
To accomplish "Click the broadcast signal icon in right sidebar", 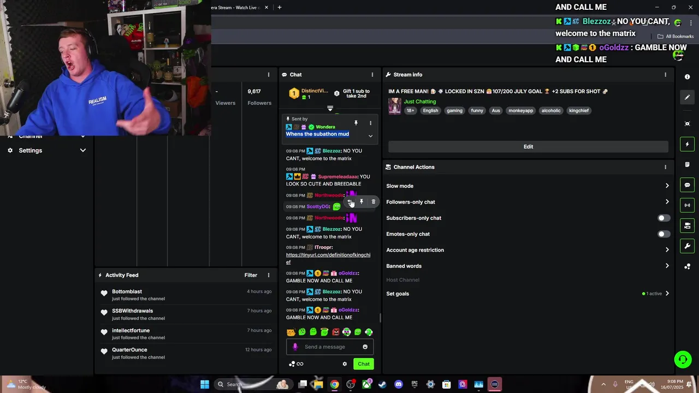I will pyautogui.click(x=688, y=205).
